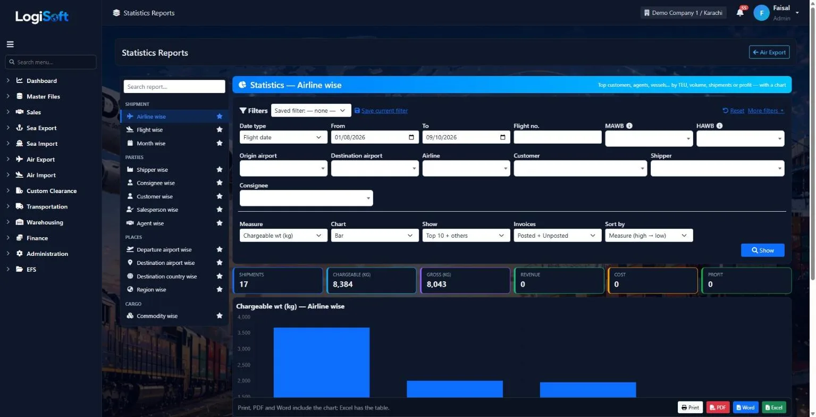Click the Dashboard chart icon in sidebar
This screenshot has height=417, width=816.
[20, 81]
